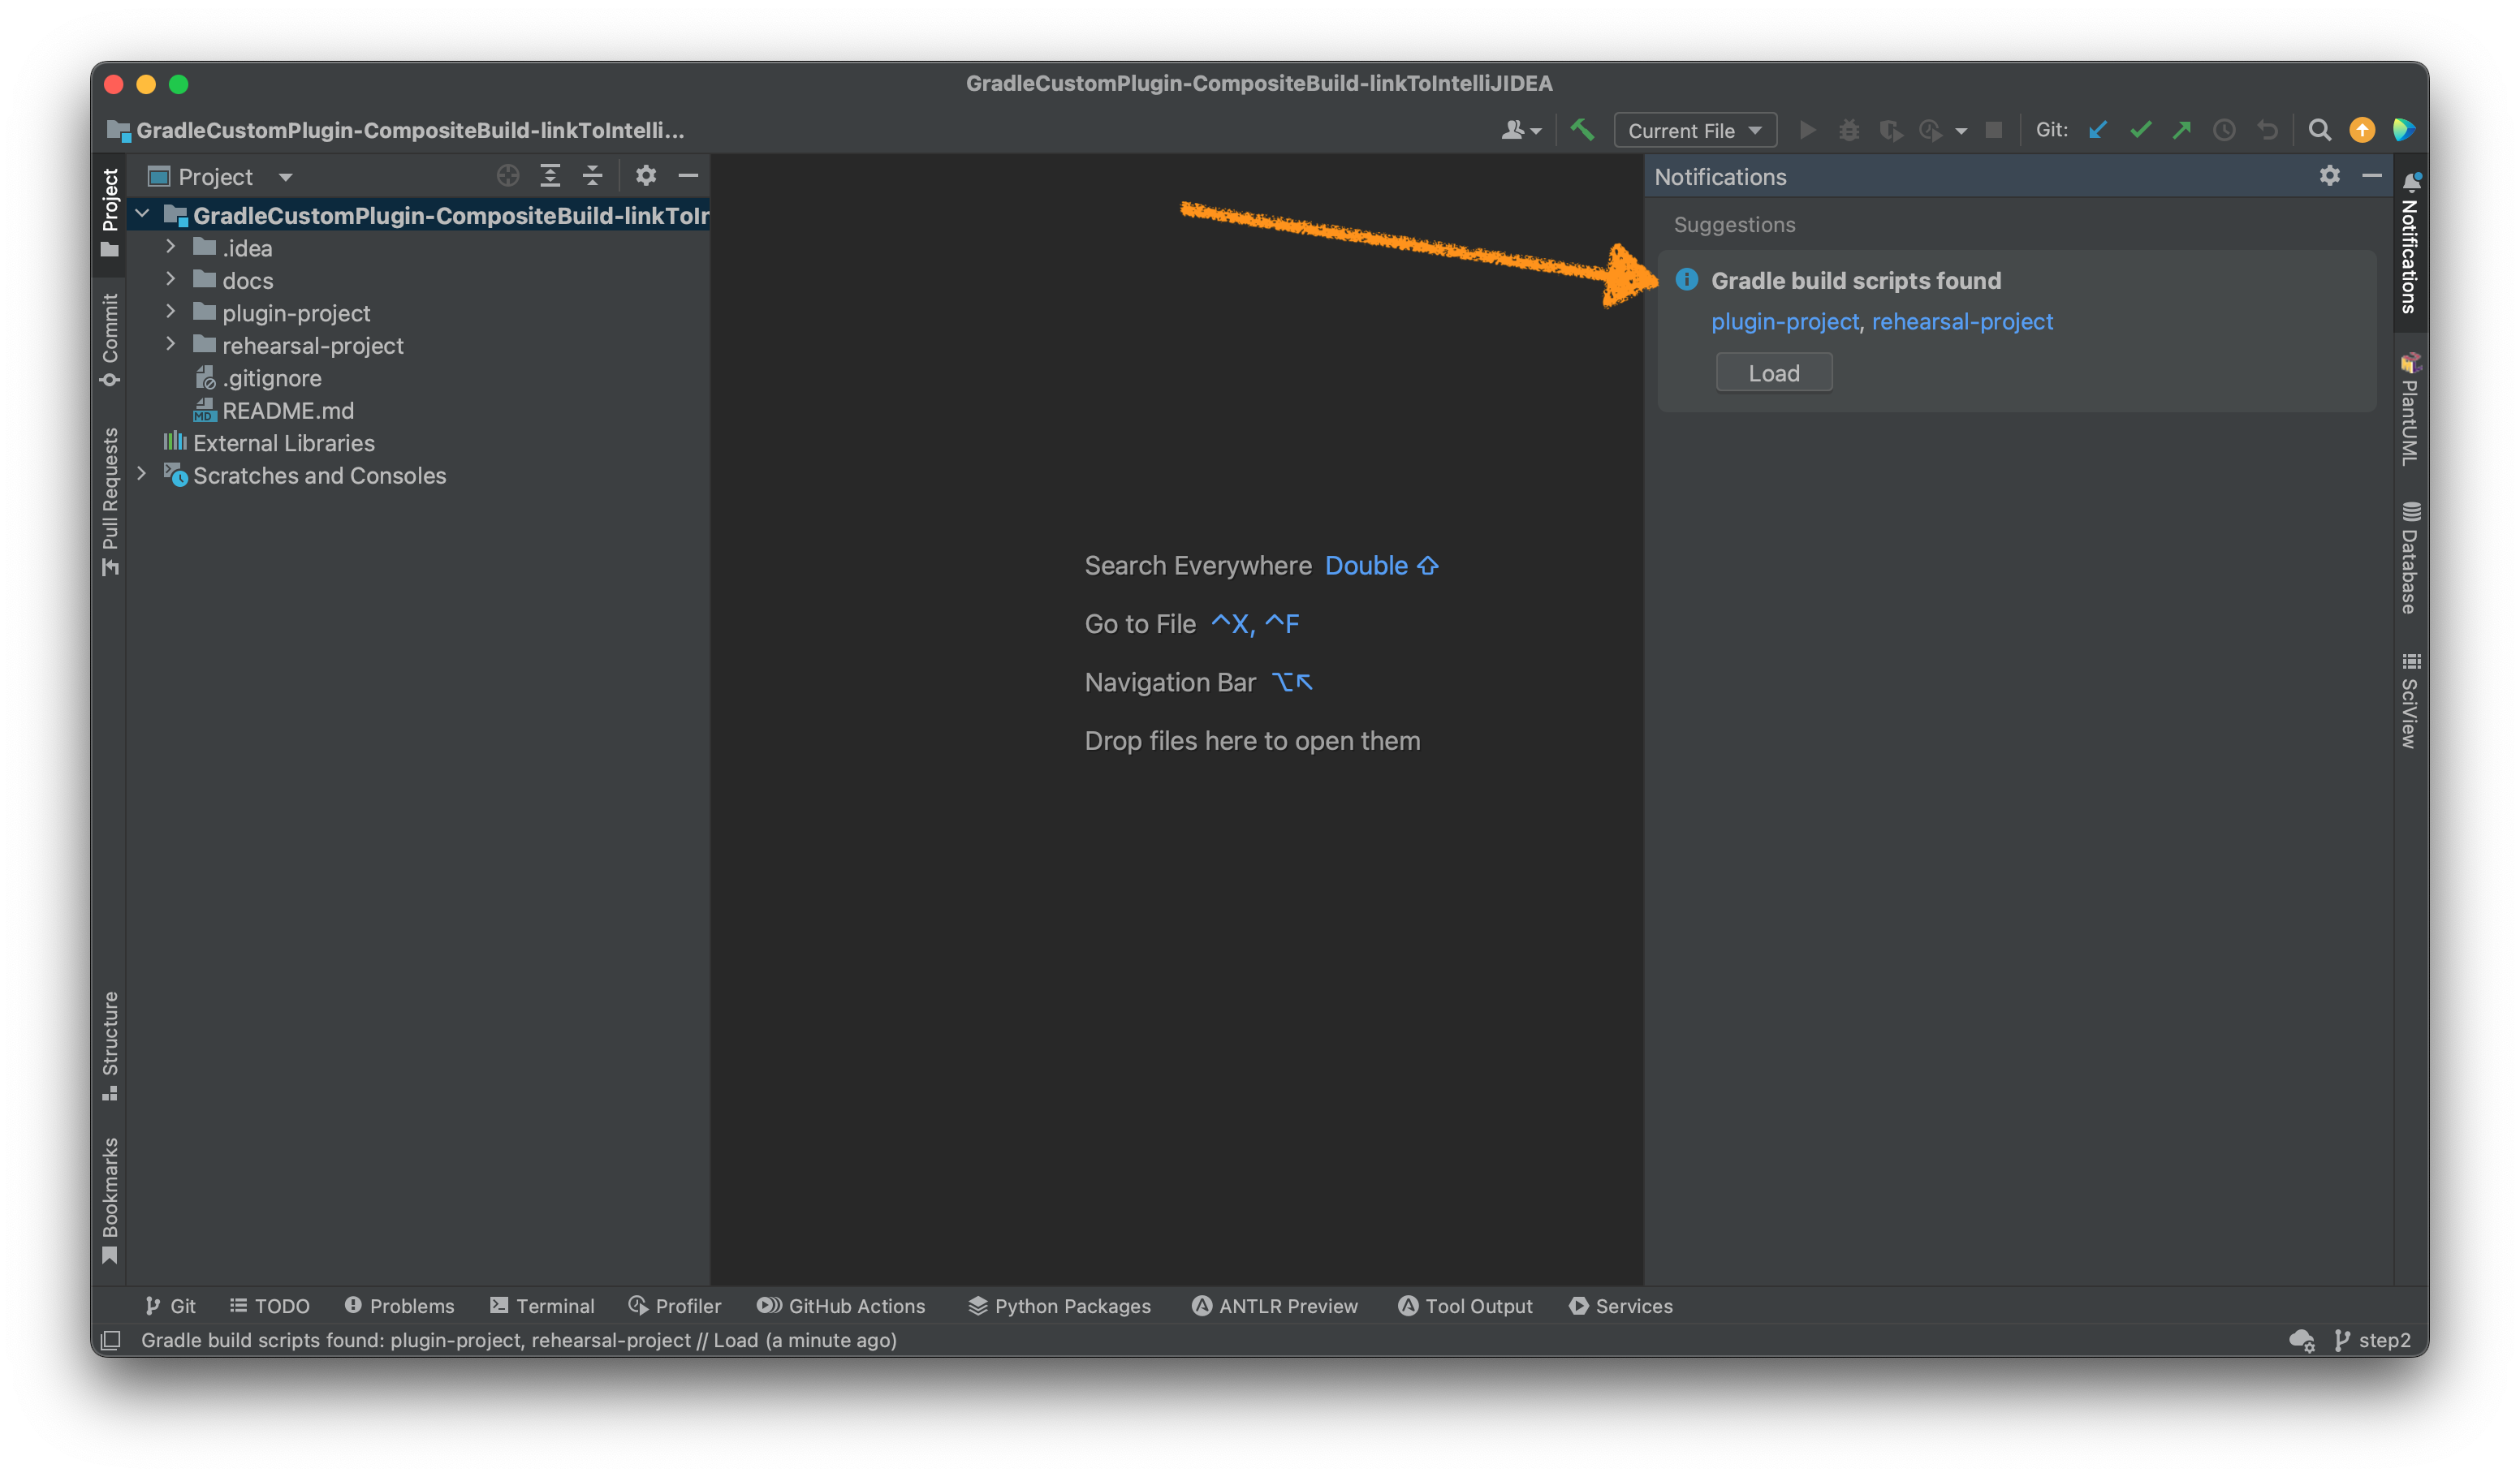
Task: Toggle the Structure tool window
Action: [x=110, y=1045]
